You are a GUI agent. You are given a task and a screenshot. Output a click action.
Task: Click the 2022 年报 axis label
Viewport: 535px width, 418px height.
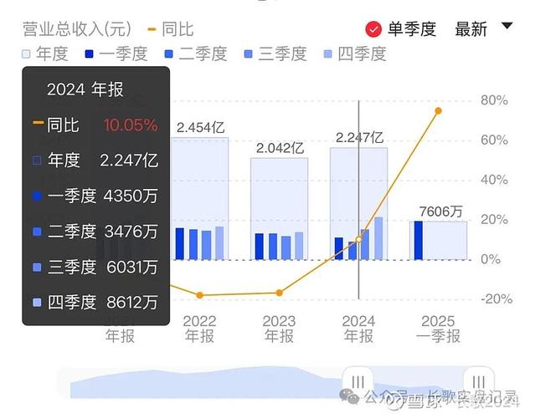point(199,329)
